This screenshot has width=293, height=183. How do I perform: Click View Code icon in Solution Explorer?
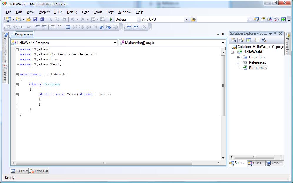click(257, 40)
